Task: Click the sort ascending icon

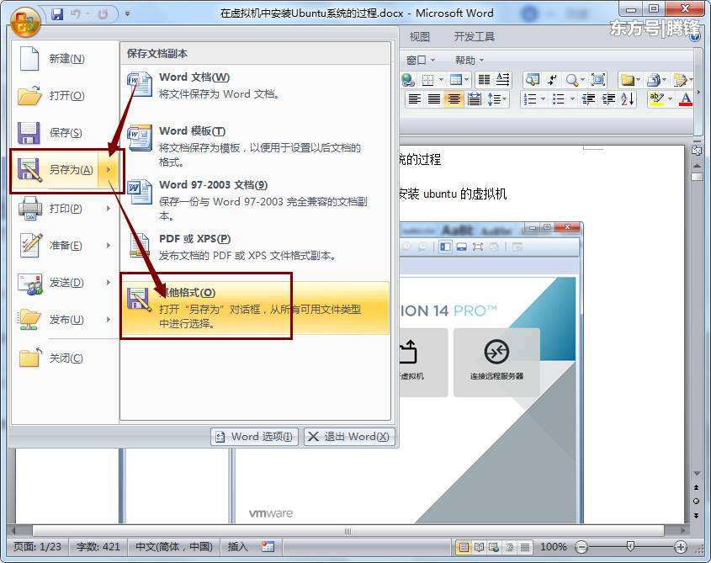Action: coord(627,98)
